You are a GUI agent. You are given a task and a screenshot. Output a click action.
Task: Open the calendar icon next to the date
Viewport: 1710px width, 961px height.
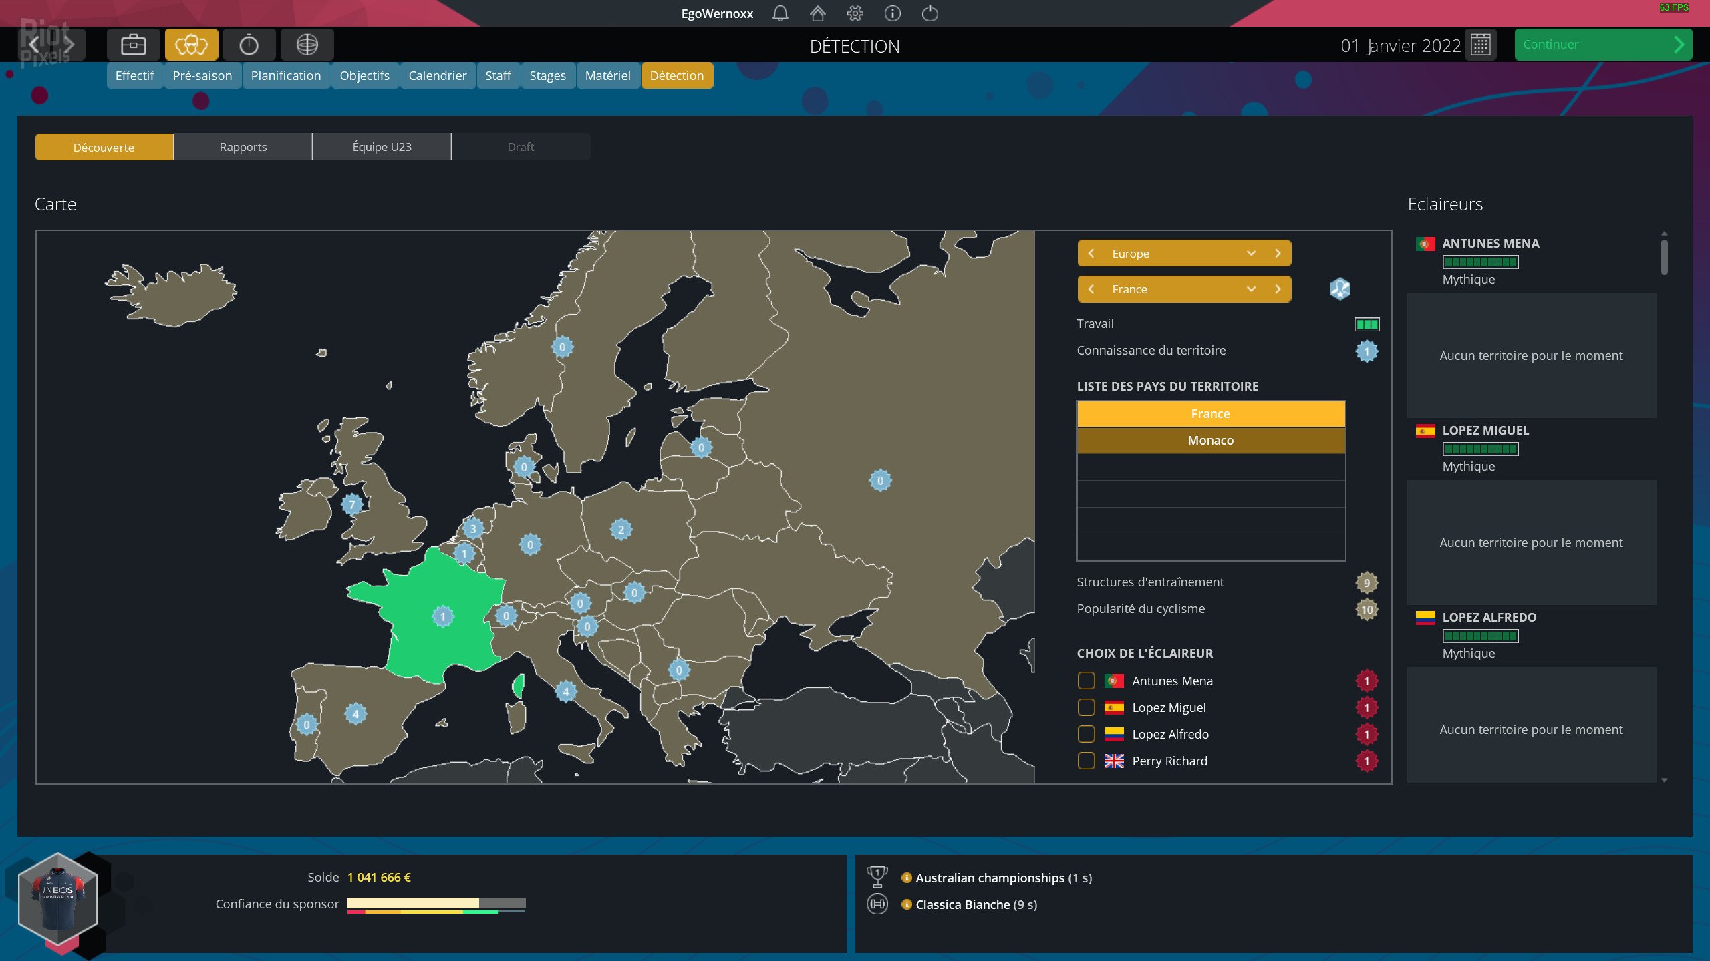[x=1481, y=45]
